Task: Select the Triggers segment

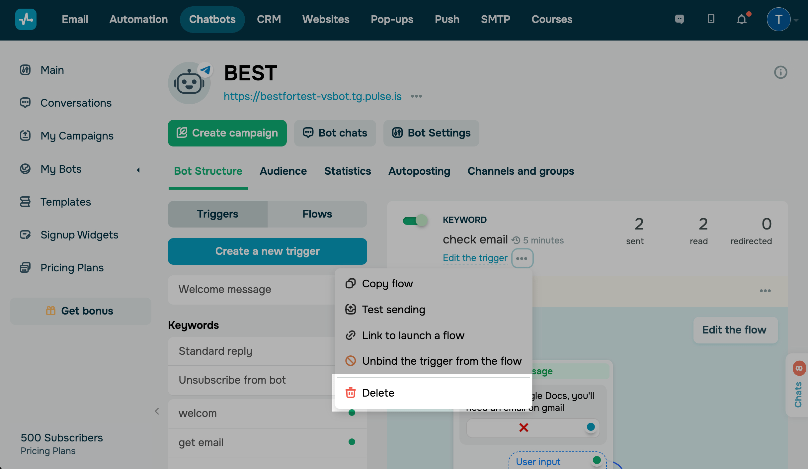Action: pyautogui.click(x=218, y=214)
